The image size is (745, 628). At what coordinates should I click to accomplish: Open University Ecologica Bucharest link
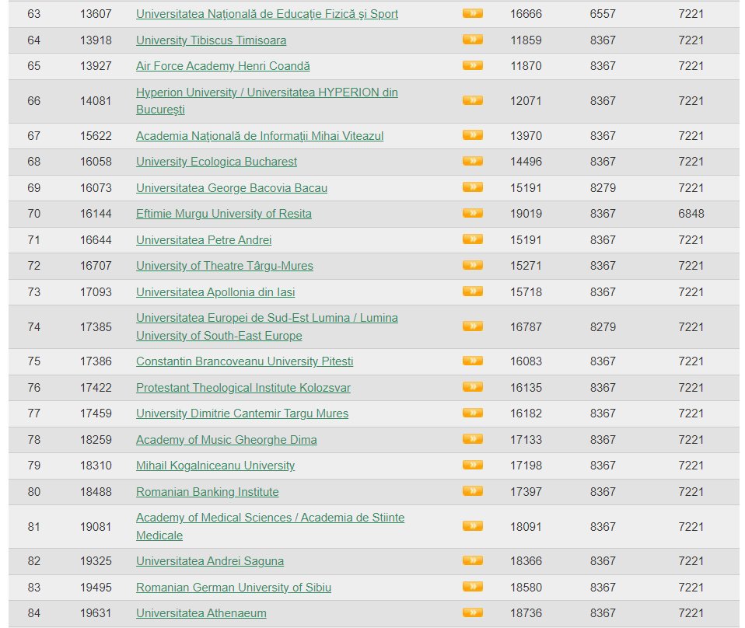[216, 162]
